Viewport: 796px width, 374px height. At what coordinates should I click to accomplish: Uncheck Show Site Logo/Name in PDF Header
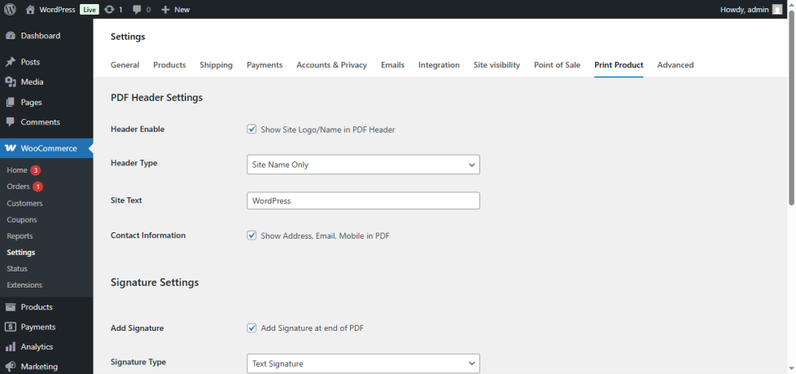(x=252, y=130)
